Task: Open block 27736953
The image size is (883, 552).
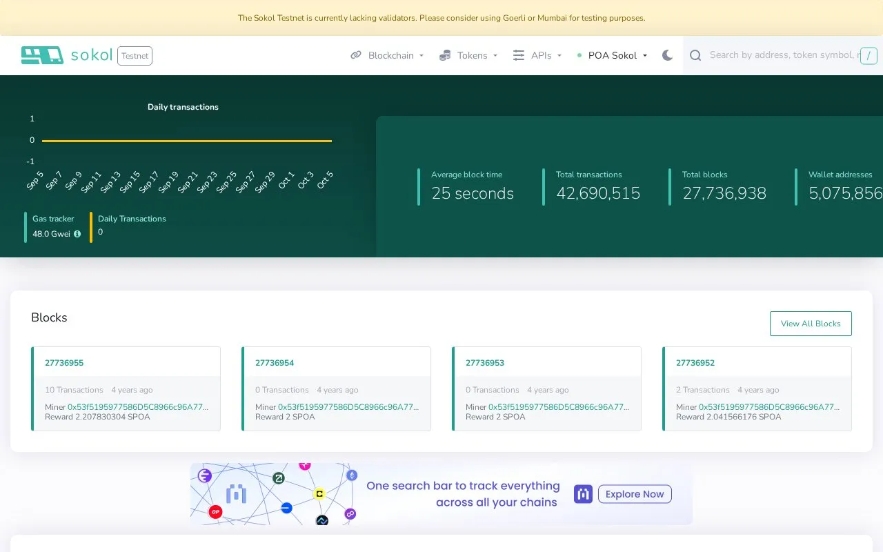Action: click(485, 363)
